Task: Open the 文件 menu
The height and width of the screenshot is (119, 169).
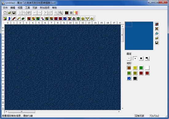Action: tap(5, 8)
